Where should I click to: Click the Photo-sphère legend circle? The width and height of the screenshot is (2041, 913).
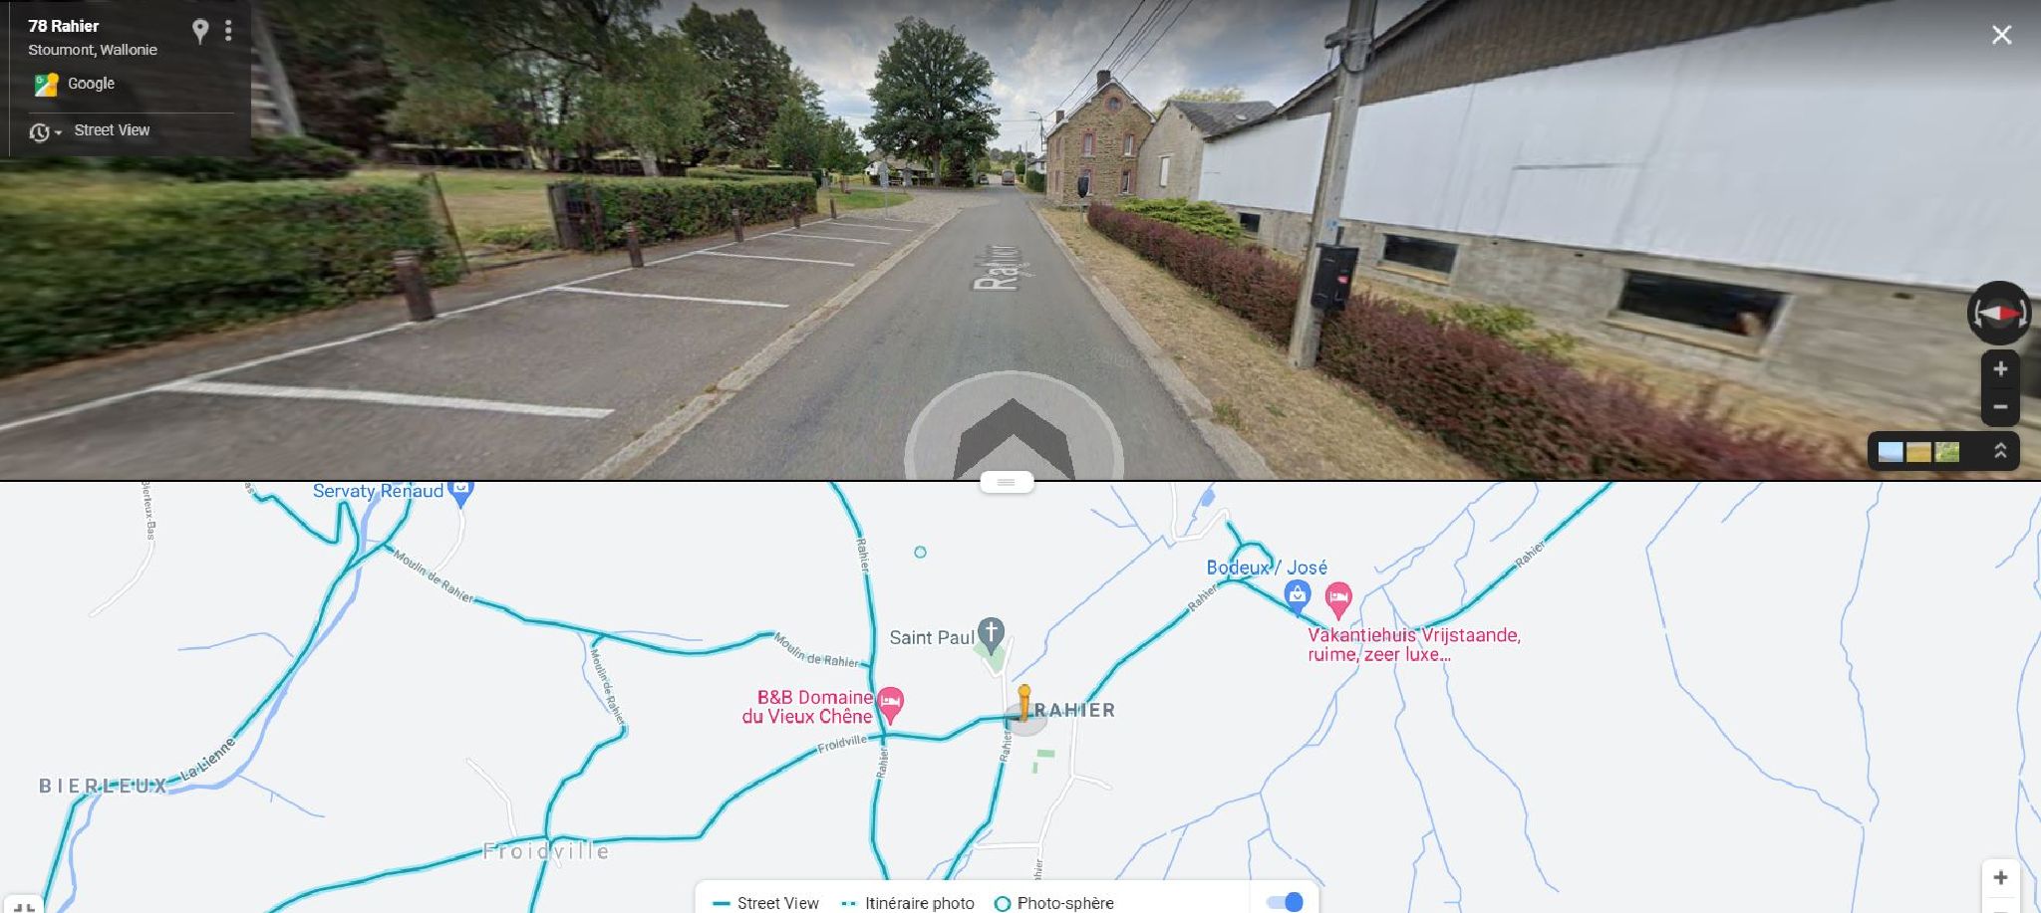[1003, 903]
